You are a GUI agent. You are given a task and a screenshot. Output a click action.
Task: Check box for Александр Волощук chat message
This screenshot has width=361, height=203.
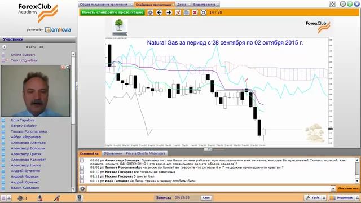pos(82,160)
